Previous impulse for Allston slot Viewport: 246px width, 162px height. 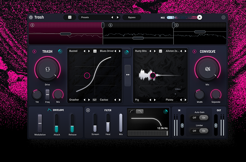pyautogui.click(x=181, y=51)
